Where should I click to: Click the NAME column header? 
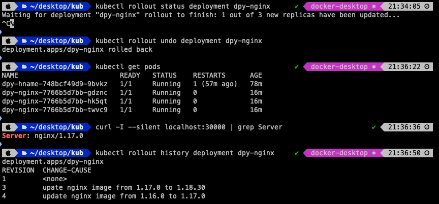click(x=10, y=75)
